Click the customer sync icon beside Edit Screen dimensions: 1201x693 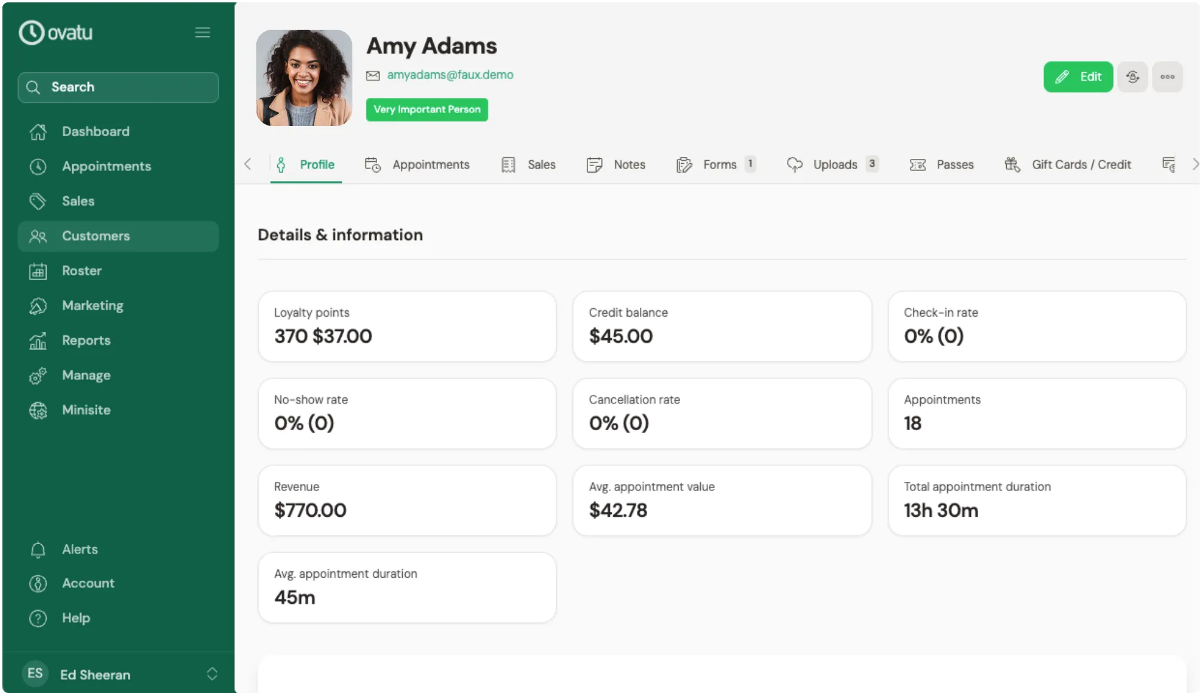[x=1132, y=76]
